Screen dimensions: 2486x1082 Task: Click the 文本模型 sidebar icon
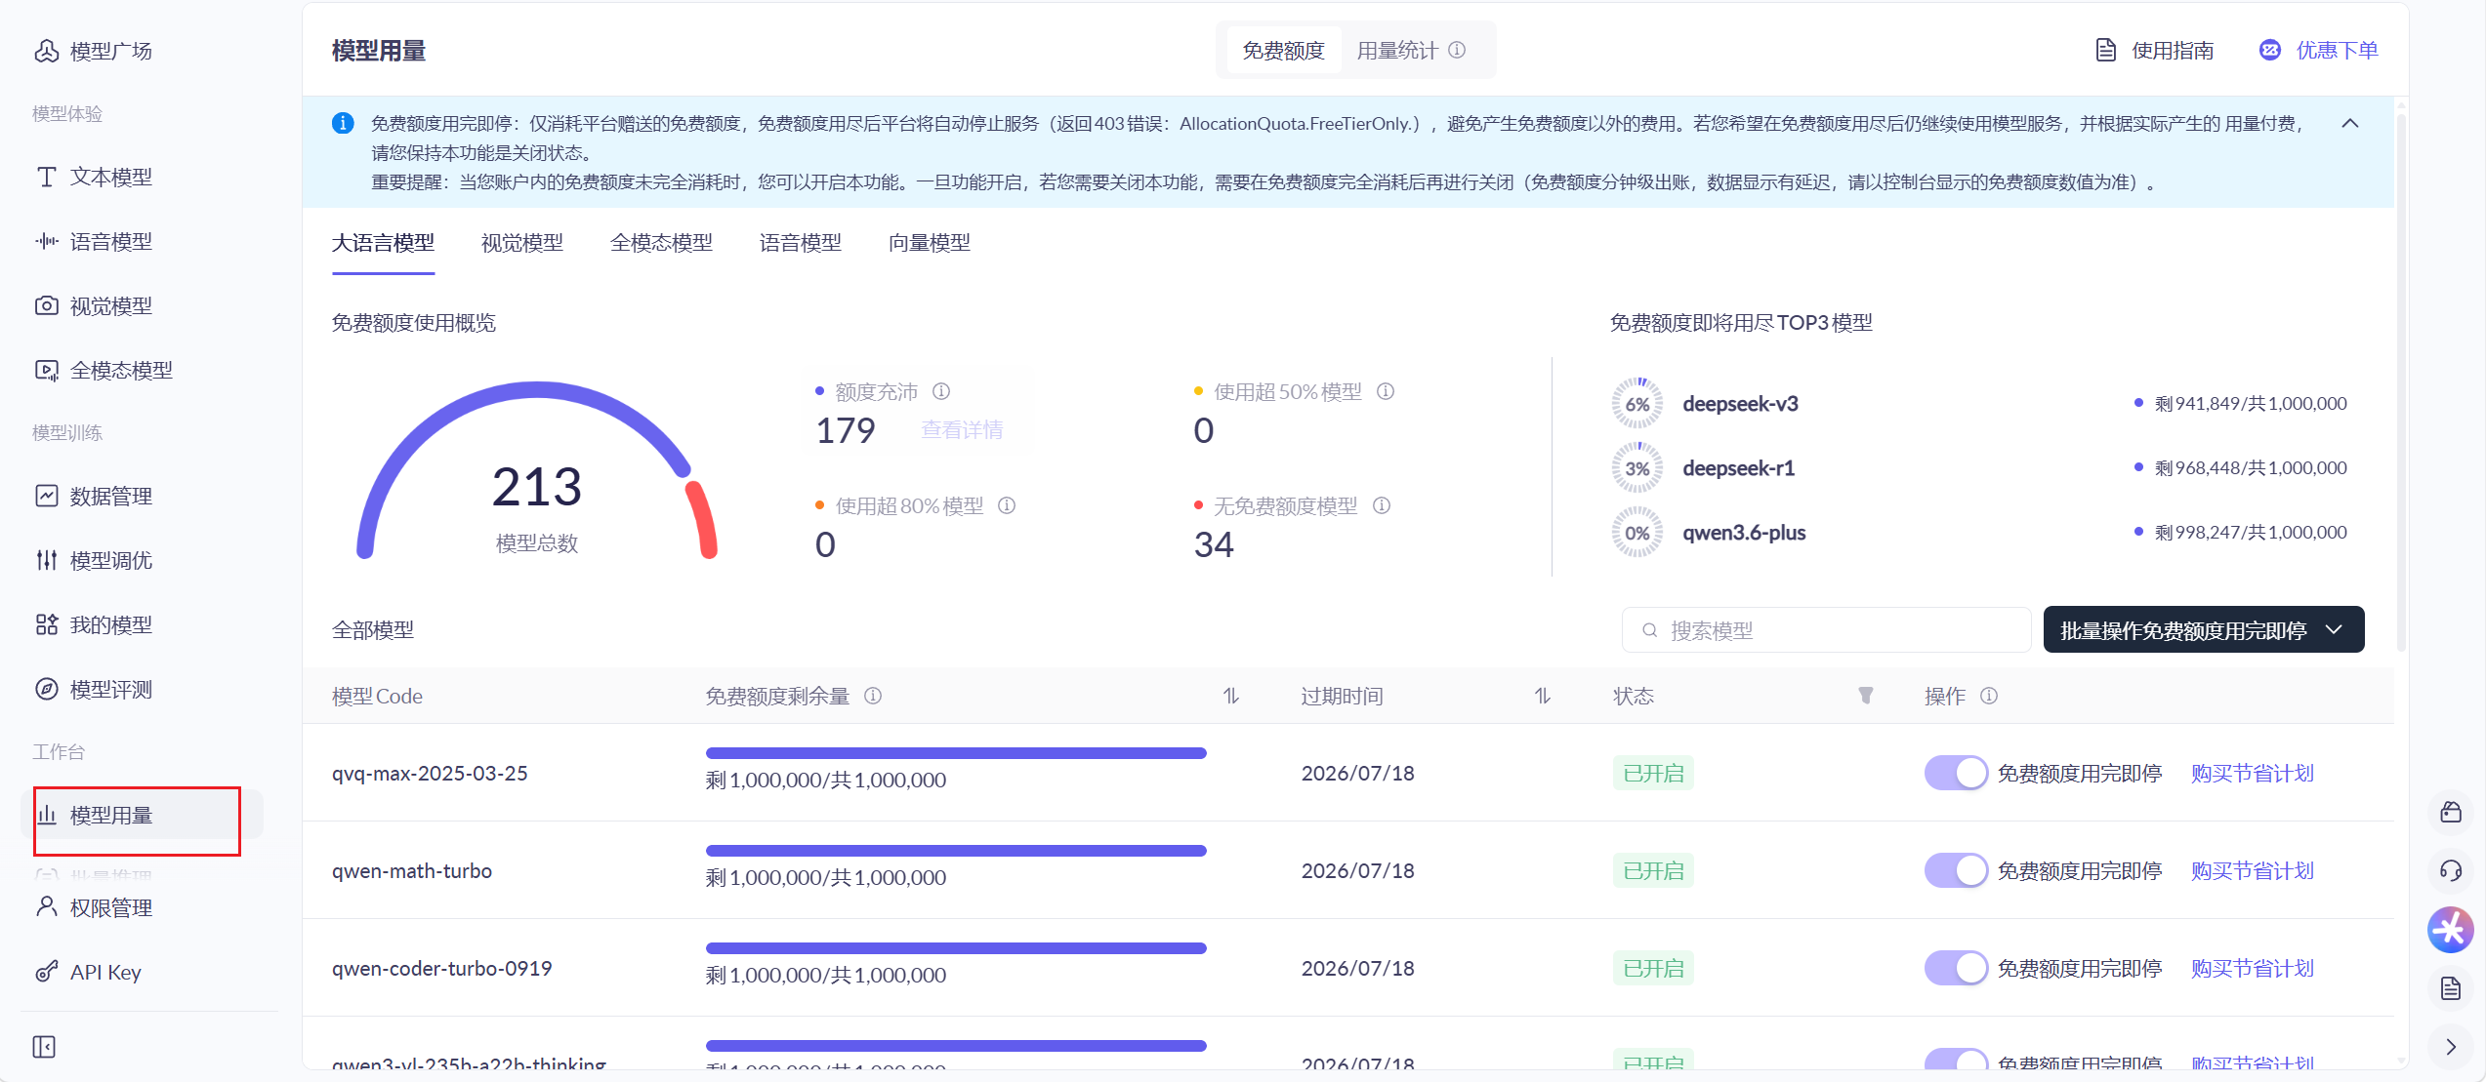click(46, 177)
